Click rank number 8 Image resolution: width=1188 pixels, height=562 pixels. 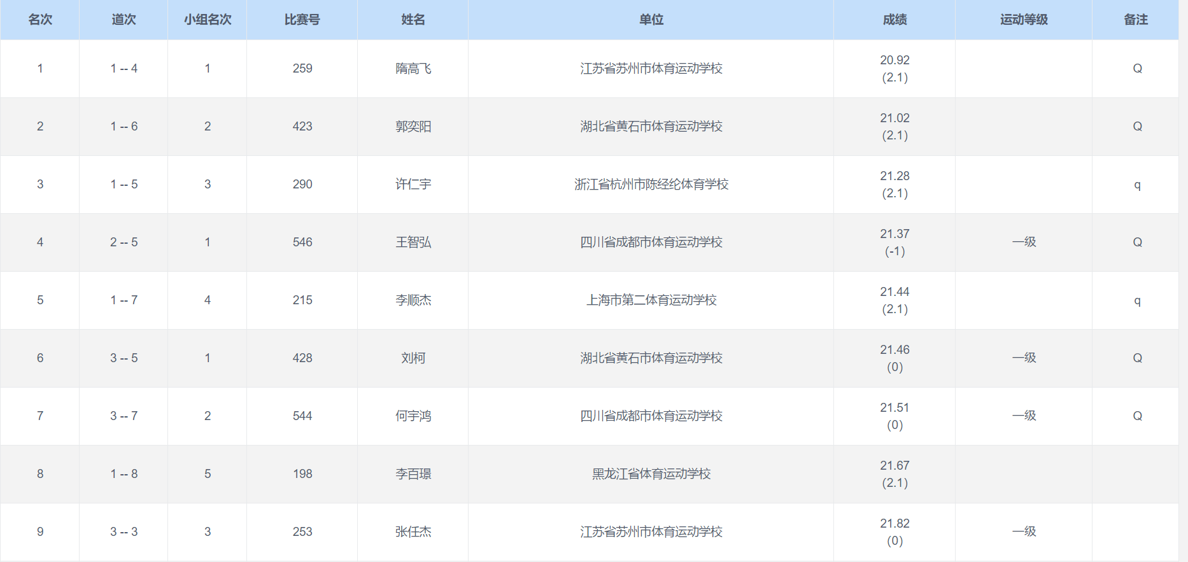coord(40,474)
